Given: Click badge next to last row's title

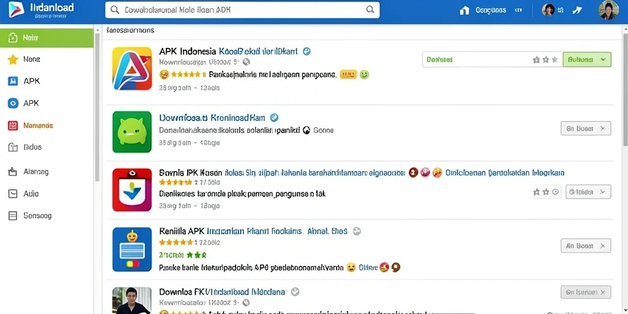Looking at the screenshot, I should click(295, 292).
